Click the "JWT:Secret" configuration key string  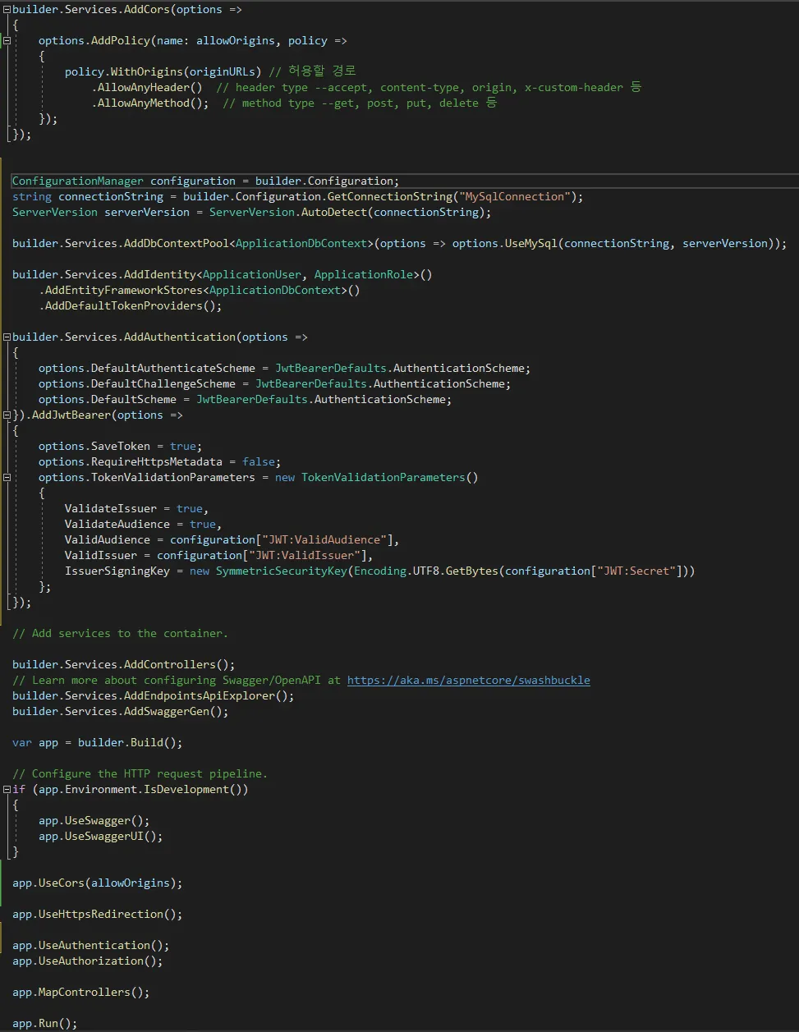pos(636,571)
